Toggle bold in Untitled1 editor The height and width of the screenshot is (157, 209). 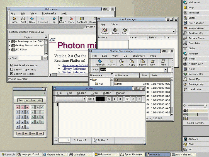click(120, 99)
